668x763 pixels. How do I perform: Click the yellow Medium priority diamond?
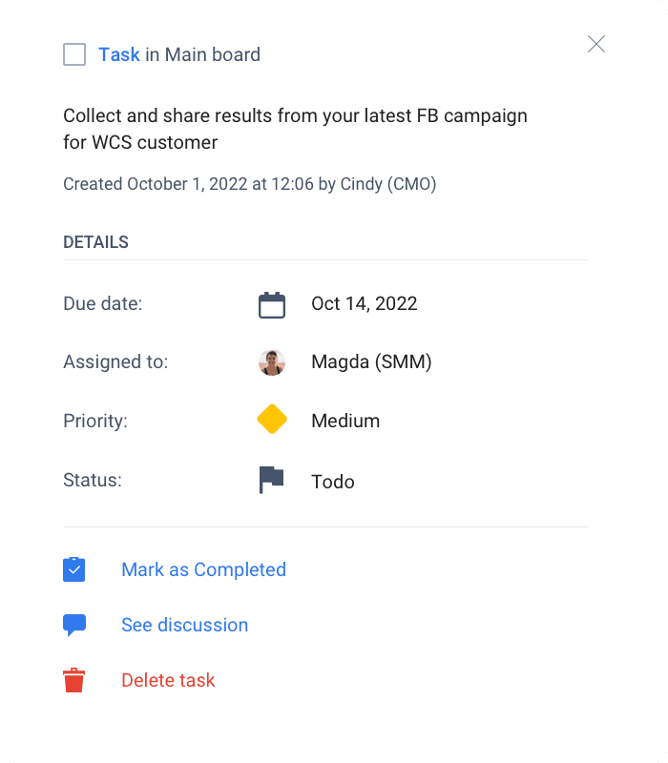[272, 421]
